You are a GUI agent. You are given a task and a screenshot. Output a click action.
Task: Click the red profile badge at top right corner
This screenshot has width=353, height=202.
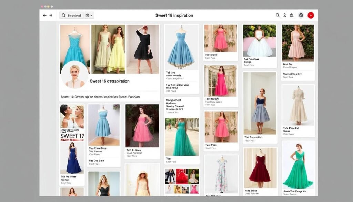tap(310, 15)
